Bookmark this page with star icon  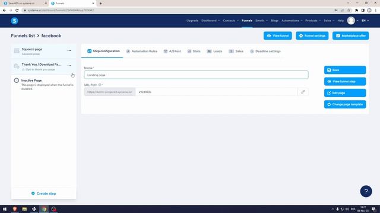point(349,11)
